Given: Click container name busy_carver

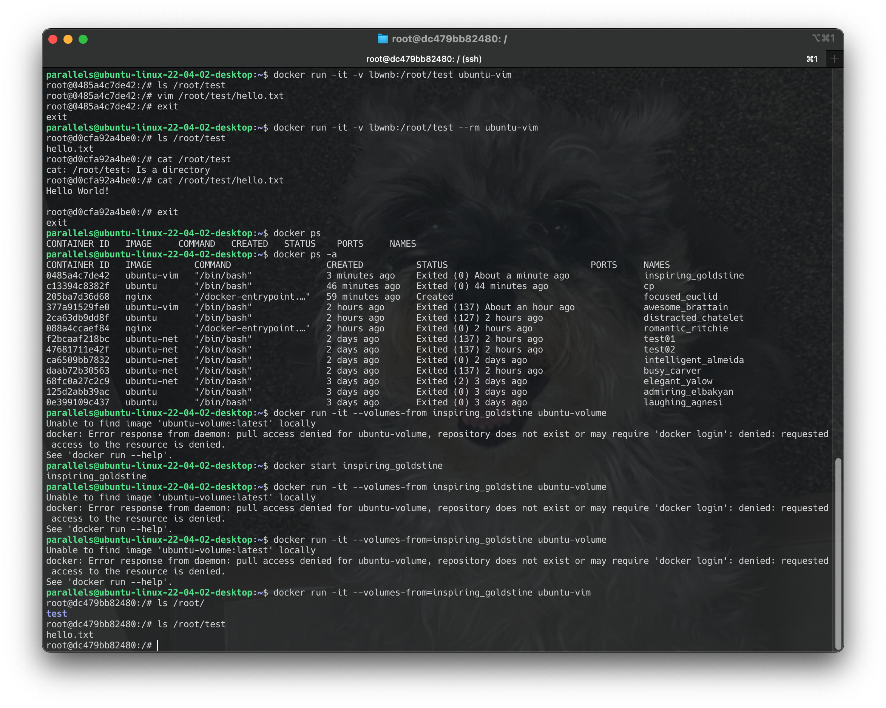Looking at the screenshot, I should [x=673, y=371].
